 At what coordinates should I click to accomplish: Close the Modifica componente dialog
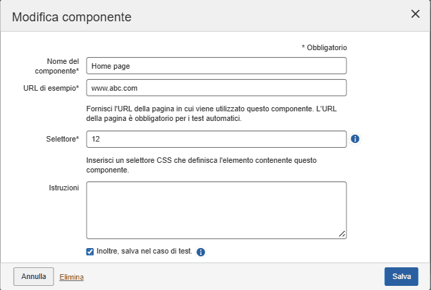(415, 14)
